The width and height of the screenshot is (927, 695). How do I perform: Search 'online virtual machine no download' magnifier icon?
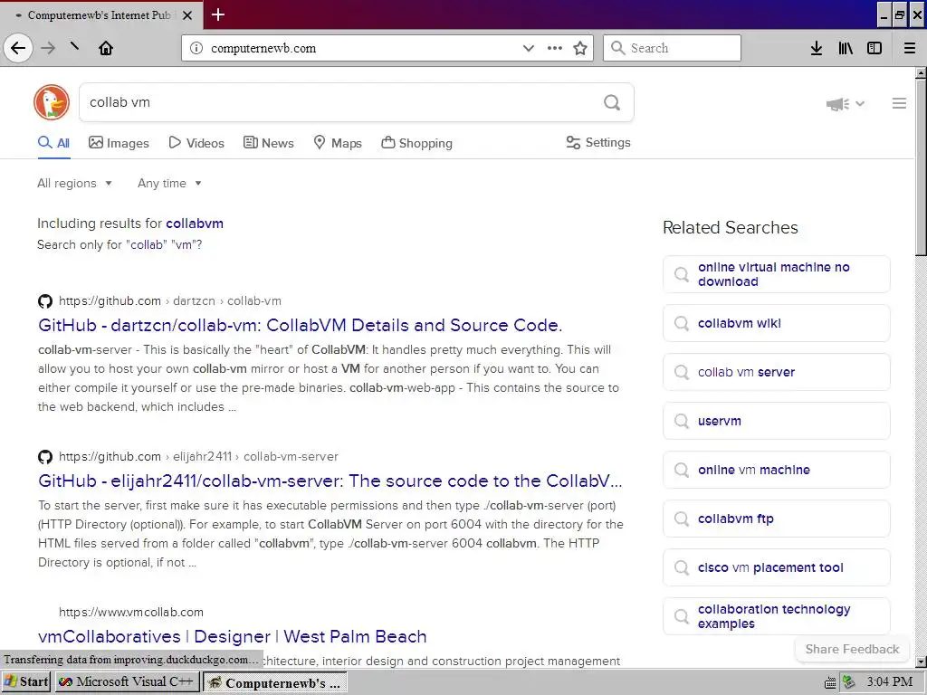pos(682,274)
